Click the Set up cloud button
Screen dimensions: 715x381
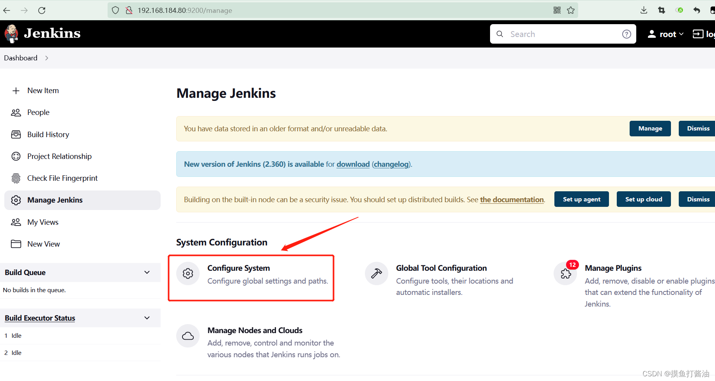pos(644,199)
